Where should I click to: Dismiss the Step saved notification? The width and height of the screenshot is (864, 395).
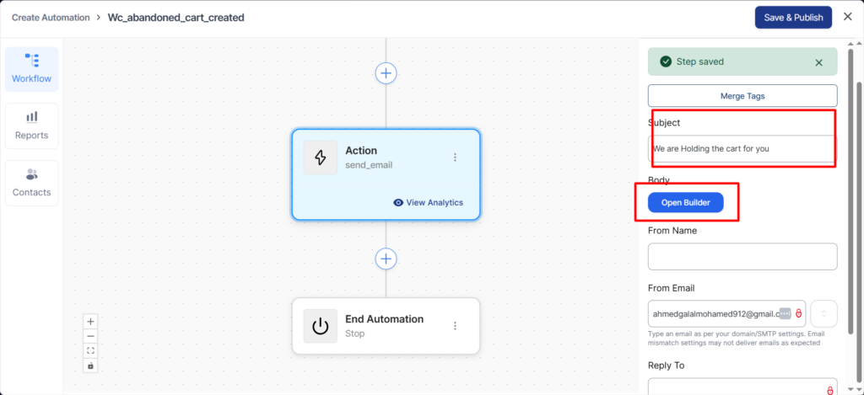click(818, 62)
